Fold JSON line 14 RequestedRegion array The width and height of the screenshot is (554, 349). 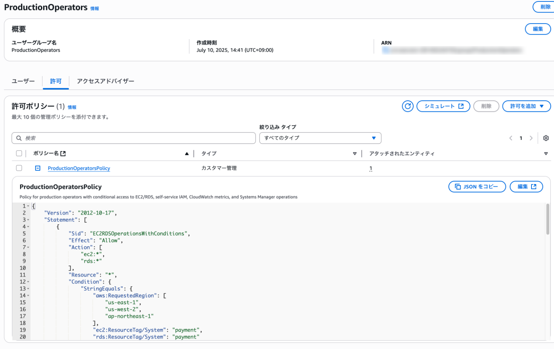[28, 296]
